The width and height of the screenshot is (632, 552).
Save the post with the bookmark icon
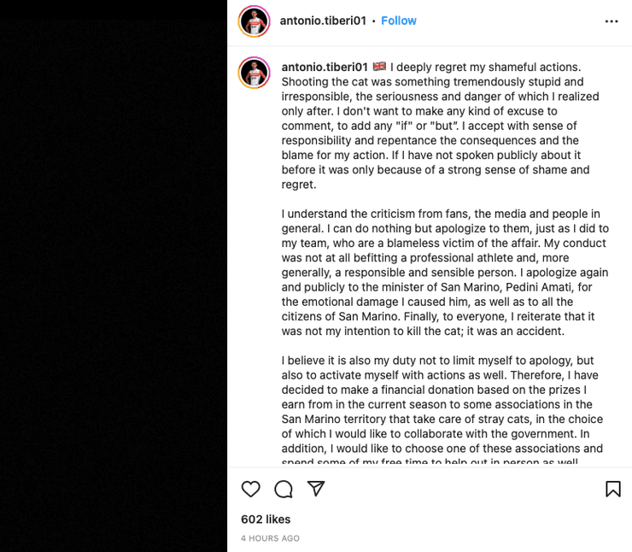612,489
